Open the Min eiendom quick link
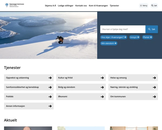Screen dimensions: 162x130 click(109, 43)
